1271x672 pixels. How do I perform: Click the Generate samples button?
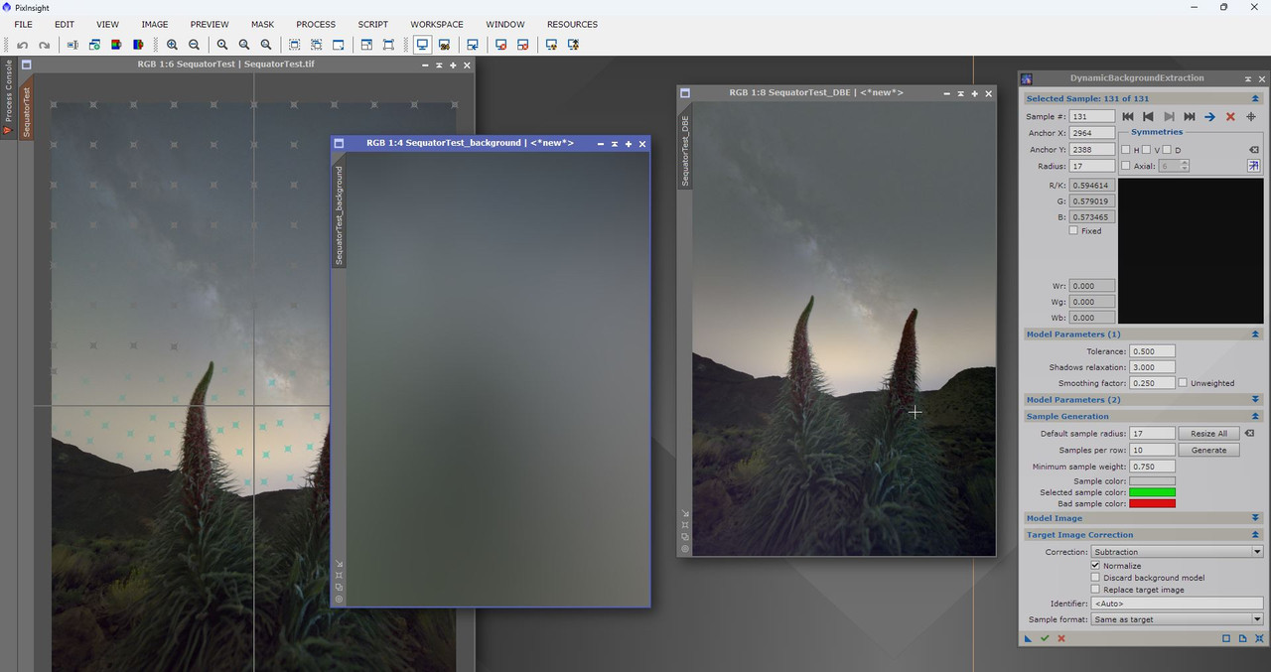1208,450
